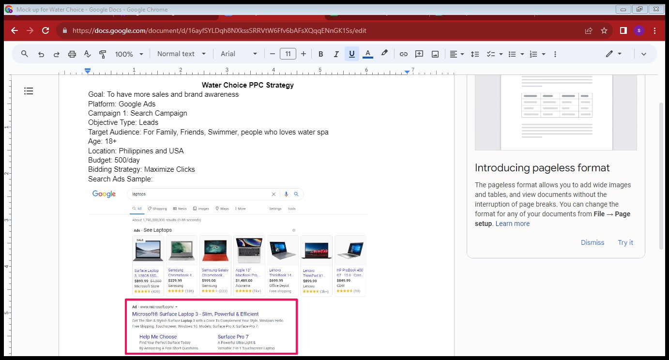Open the Arial font dropdown
Image resolution: width=669 pixels, height=360 pixels.
pyautogui.click(x=239, y=54)
